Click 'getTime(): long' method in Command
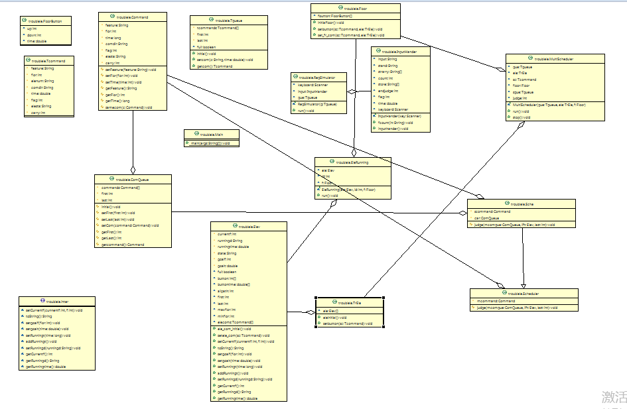Screen dimensions: 627x409 [117, 101]
